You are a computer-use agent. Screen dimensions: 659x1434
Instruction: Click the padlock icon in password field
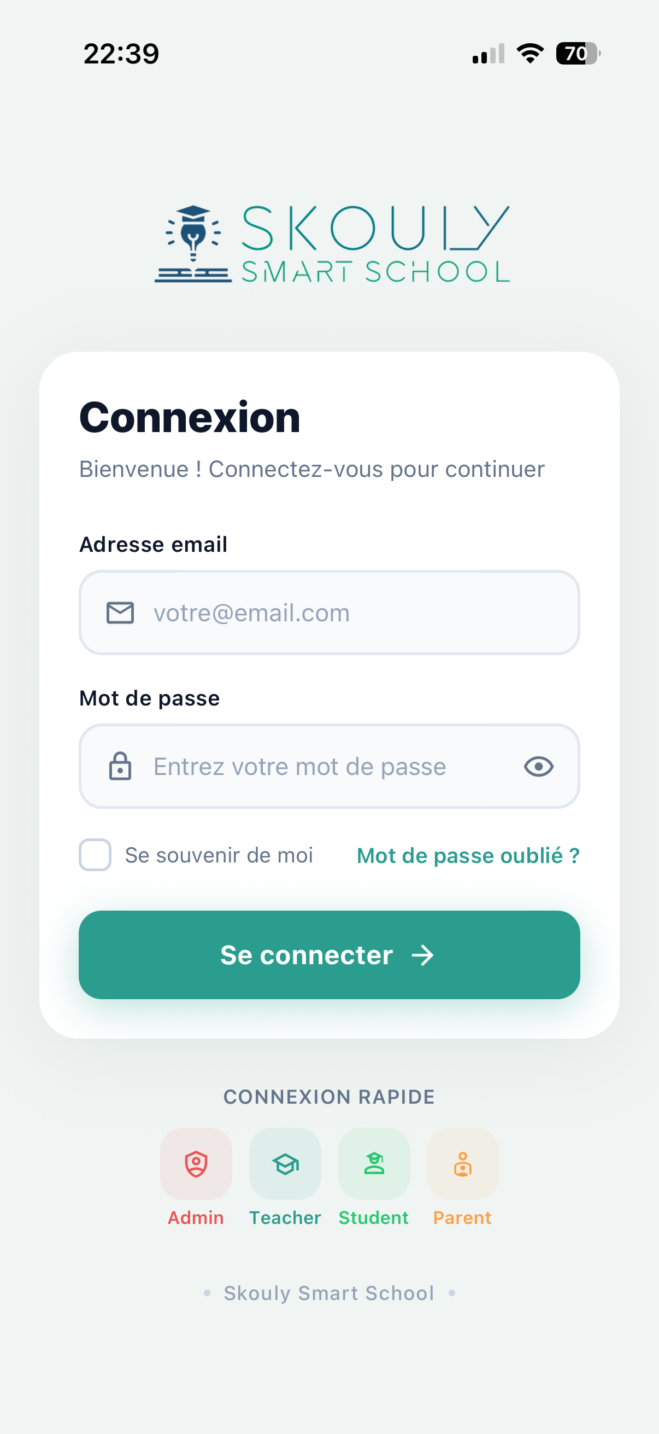(x=120, y=766)
